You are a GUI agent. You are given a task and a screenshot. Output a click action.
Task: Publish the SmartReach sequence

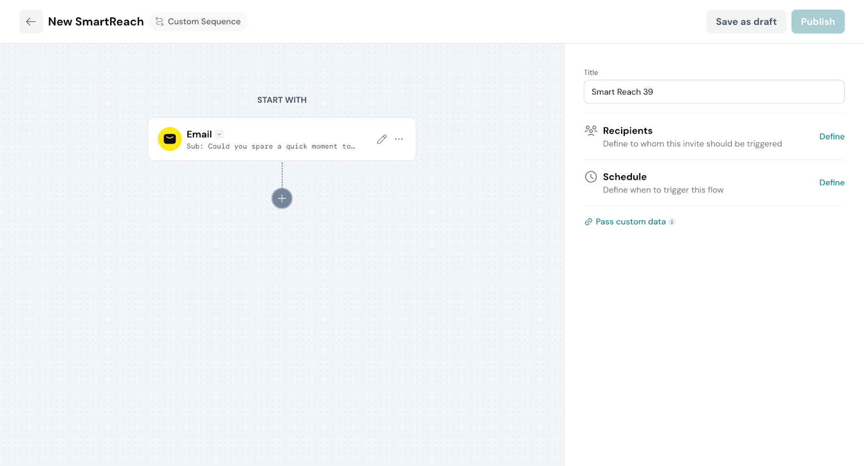click(818, 22)
